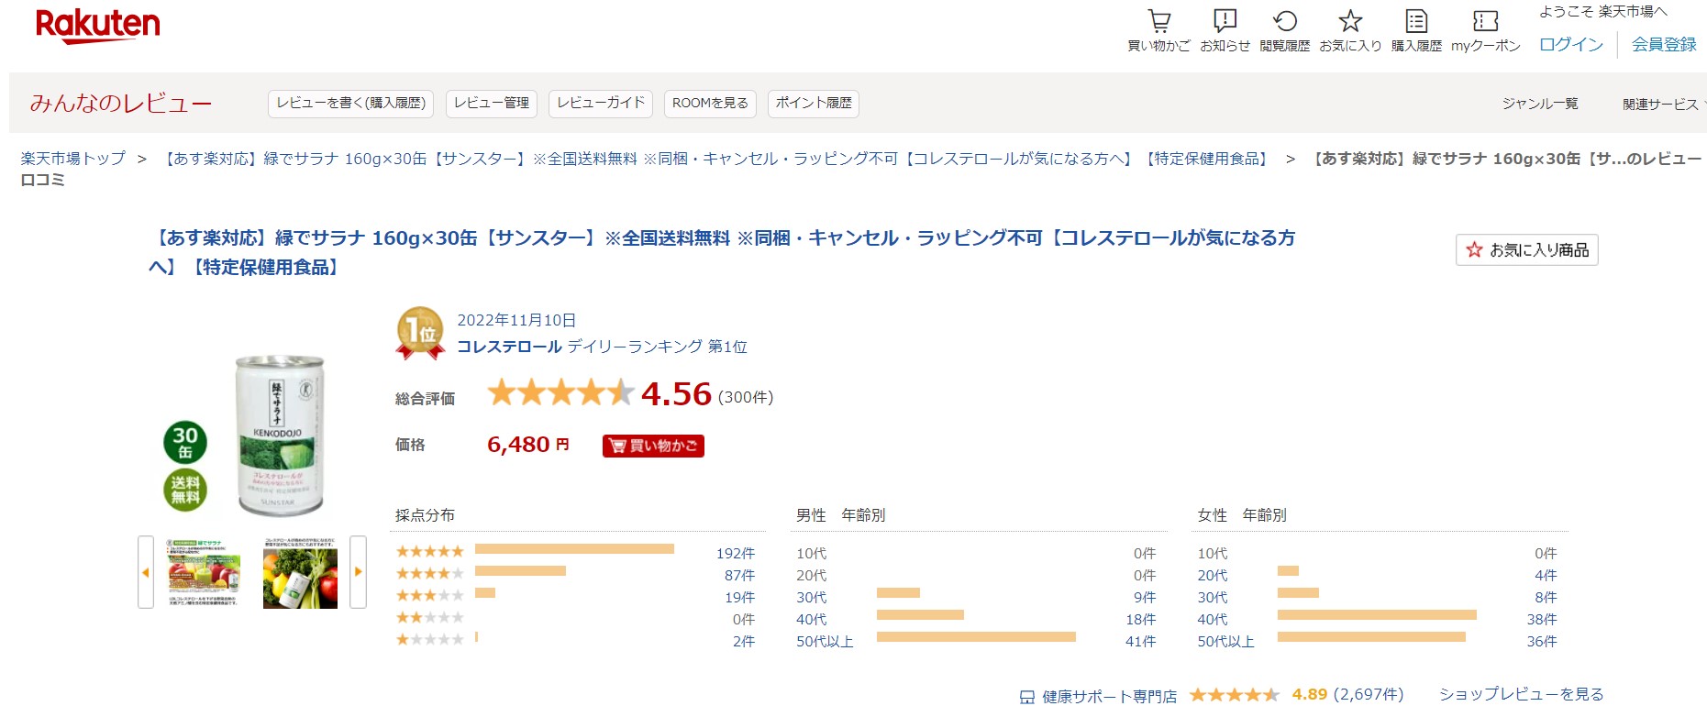Open the shopping cart (買い物かご) icon
Image resolution: width=1707 pixels, height=717 pixels.
[x=1158, y=30]
